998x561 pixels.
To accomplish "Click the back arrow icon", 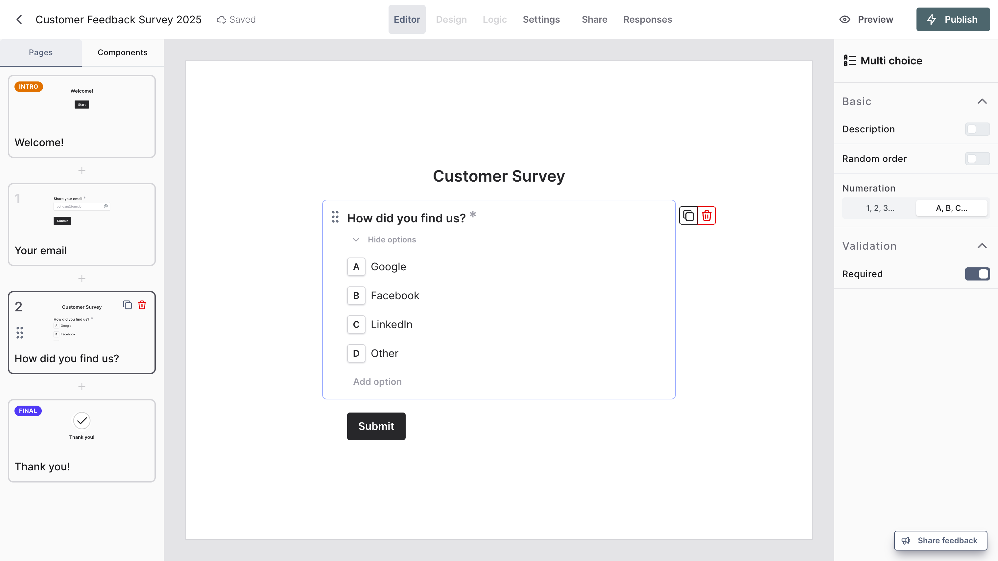I will (19, 19).
